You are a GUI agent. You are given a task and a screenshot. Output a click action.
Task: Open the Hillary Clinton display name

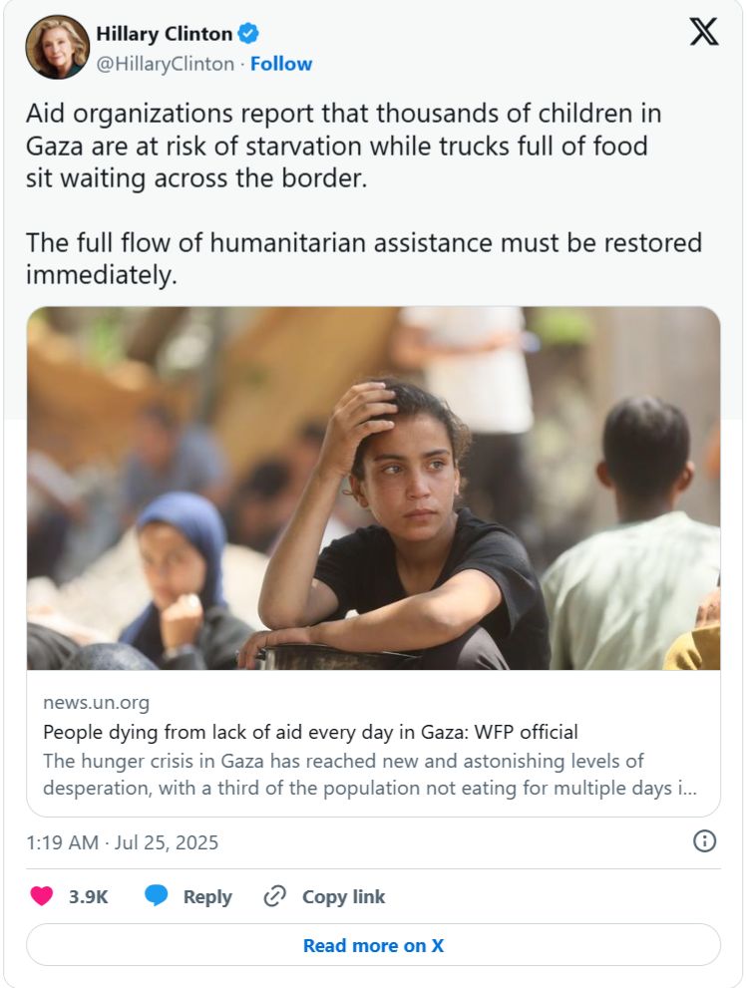pos(165,33)
